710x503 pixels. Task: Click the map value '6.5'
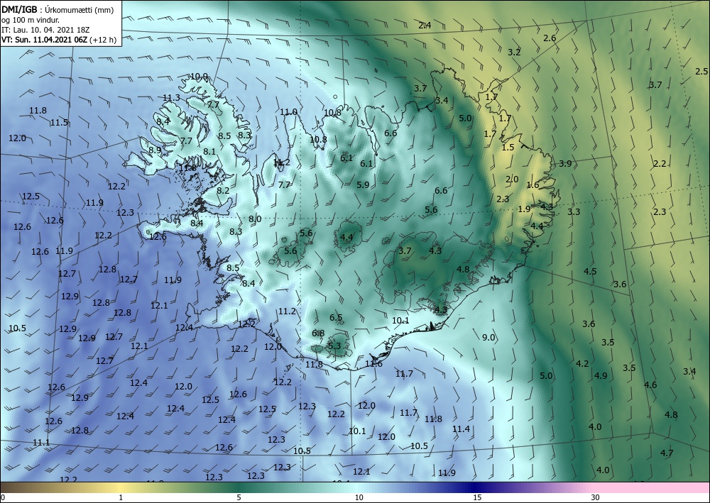[336, 318]
